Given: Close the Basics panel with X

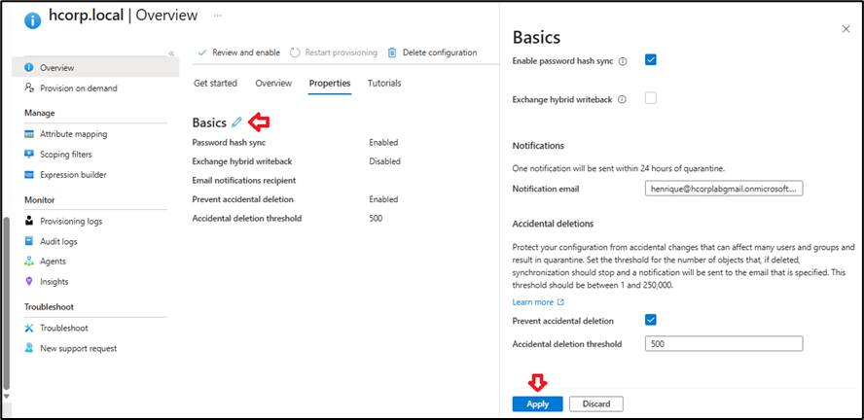Looking at the screenshot, I should coord(845,30).
